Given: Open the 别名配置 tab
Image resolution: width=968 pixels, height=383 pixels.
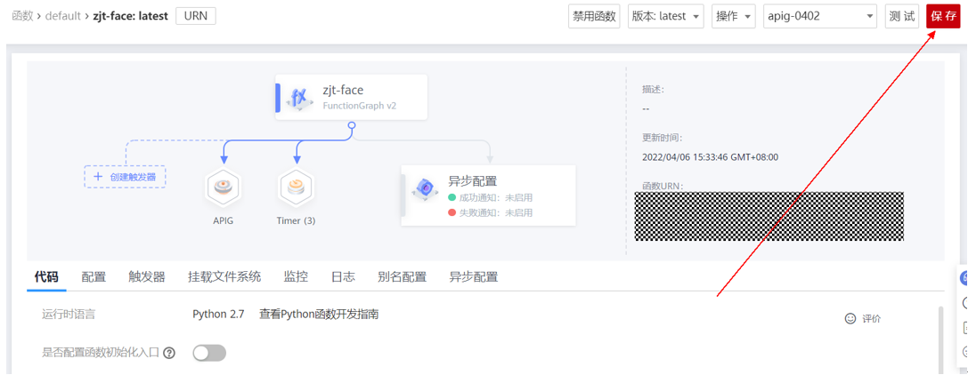Looking at the screenshot, I should pyautogui.click(x=402, y=277).
